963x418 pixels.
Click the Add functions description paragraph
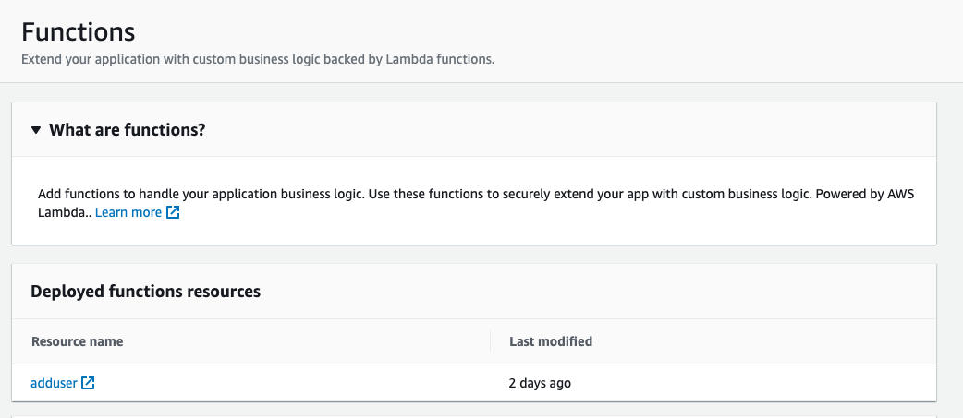click(277, 195)
